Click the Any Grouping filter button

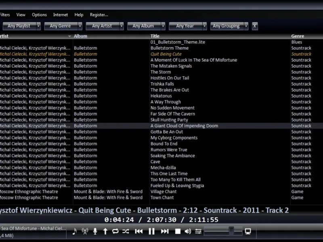(x=227, y=26)
